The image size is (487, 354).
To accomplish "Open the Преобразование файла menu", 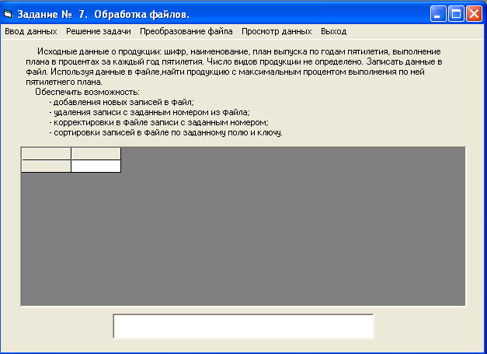I will click(x=186, y=31).
